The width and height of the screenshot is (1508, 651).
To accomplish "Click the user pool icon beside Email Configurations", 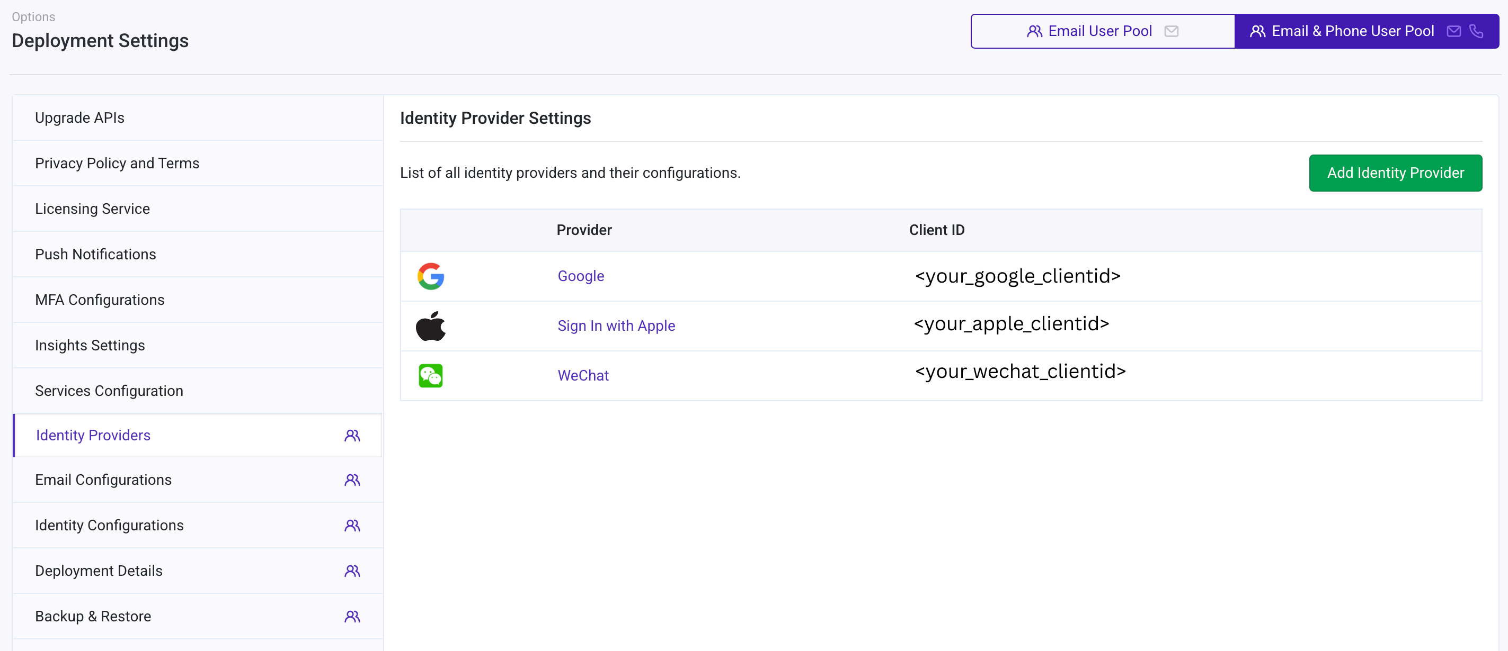I will coord(352,480).
